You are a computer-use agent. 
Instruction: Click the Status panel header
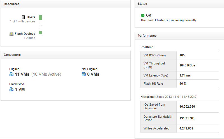pyautogui.click(x=179, y=4)
